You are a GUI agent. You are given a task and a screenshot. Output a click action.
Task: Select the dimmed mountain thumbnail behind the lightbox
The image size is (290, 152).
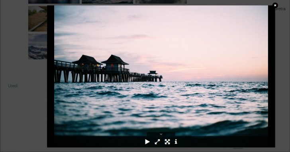pyautogui.click(x=37, y=46)
